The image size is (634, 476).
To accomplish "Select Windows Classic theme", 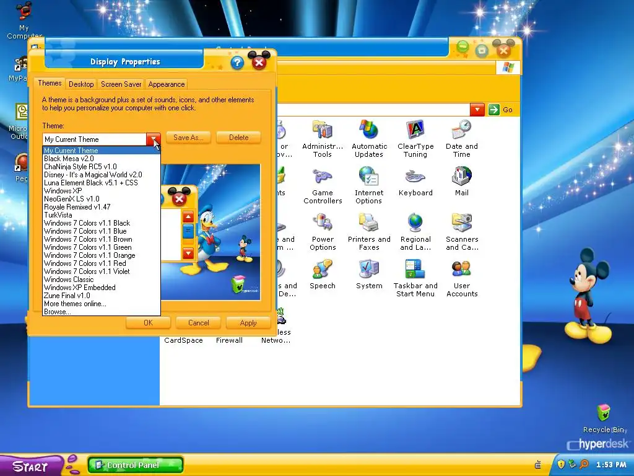I will coord(102,280).
